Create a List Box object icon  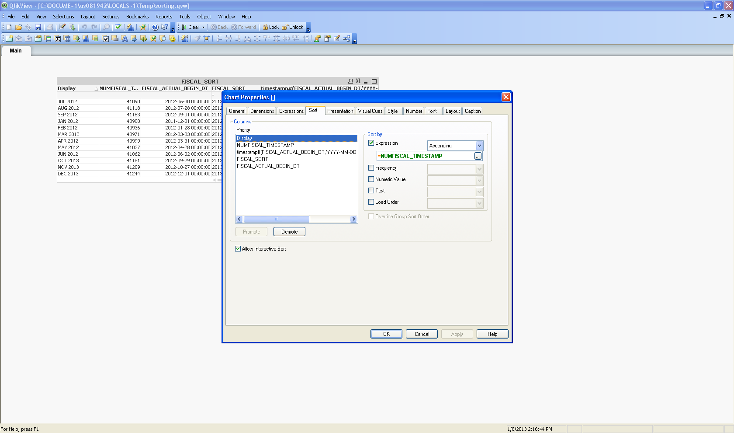click(x=48, y=38)
